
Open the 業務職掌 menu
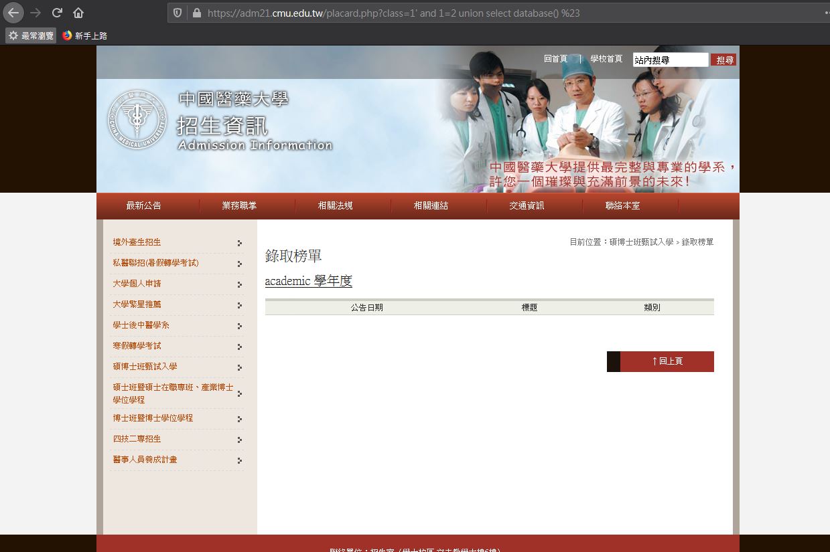click(239, 205)
